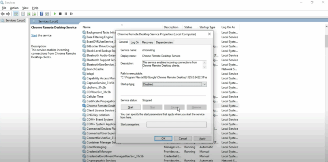The width and height of the screenshot is (328, 162).
Task: Switch to the Recovery tab
Action: 147,42
